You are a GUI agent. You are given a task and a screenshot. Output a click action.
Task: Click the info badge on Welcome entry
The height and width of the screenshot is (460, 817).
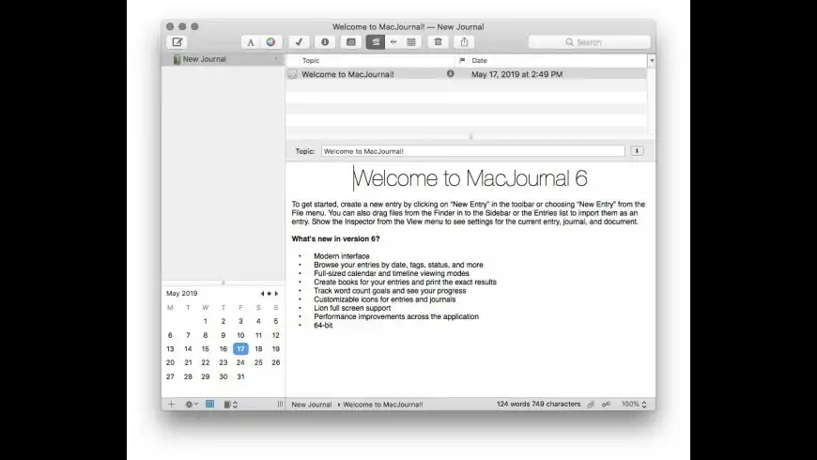point(451,74)
